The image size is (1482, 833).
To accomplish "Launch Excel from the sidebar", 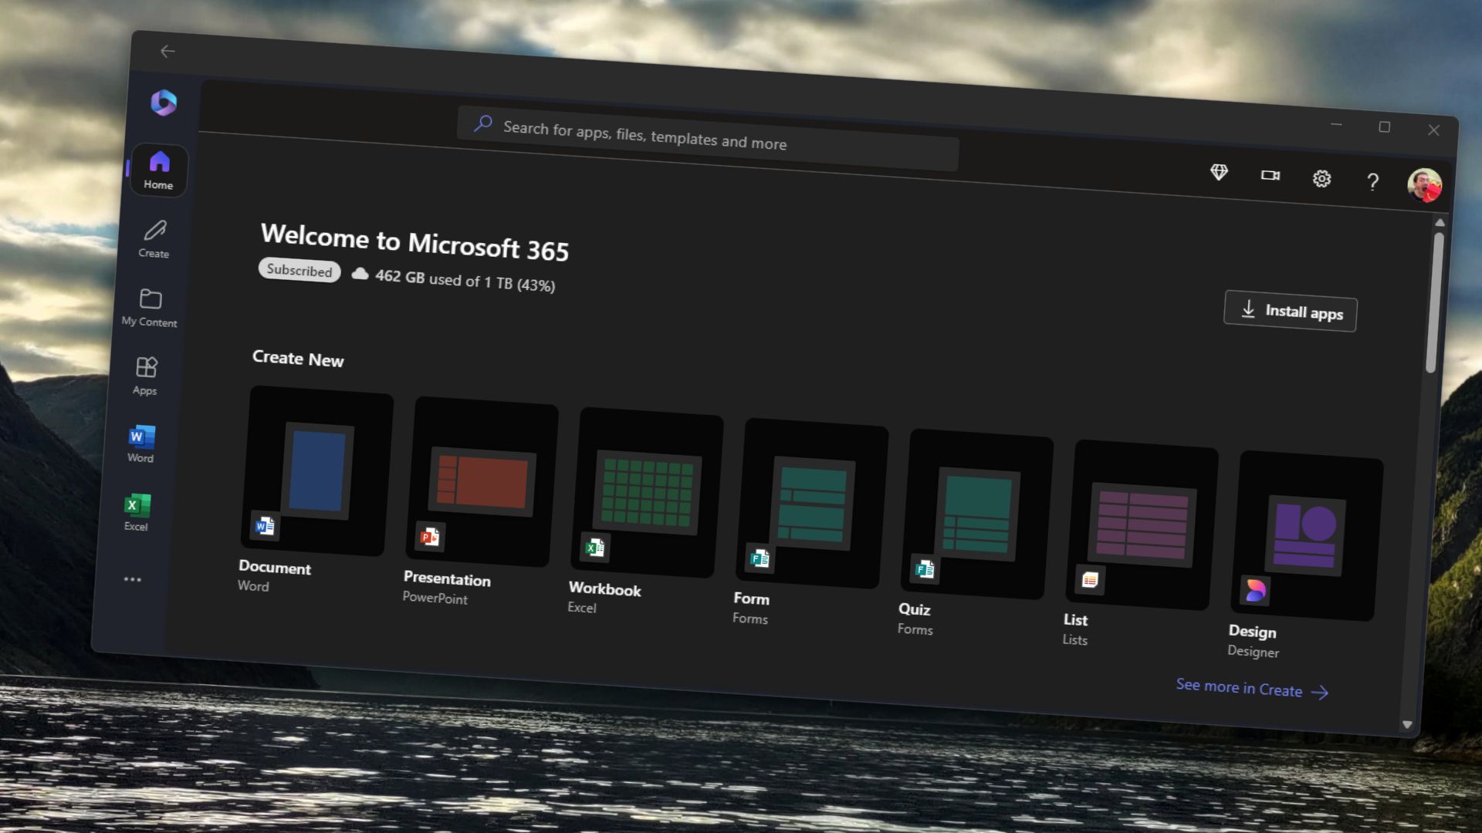I will [x=136, y=511].
